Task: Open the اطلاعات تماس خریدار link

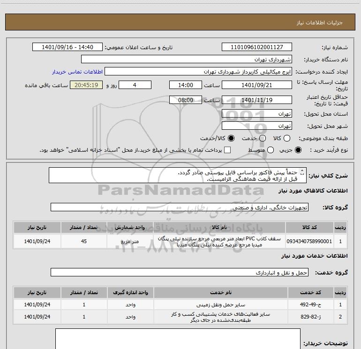Action: [77, 72]
